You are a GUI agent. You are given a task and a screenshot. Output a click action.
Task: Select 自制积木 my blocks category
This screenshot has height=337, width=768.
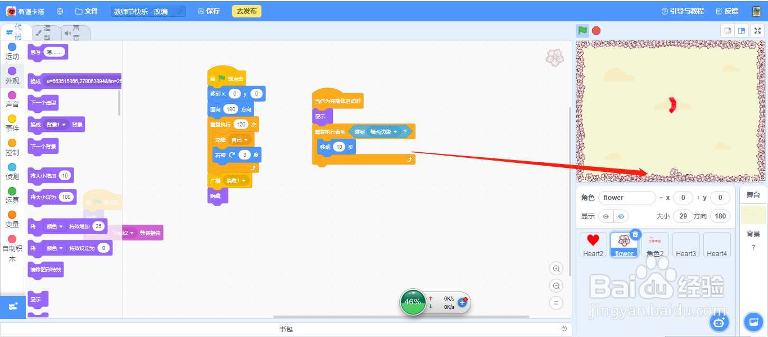(x=12, y=248)
